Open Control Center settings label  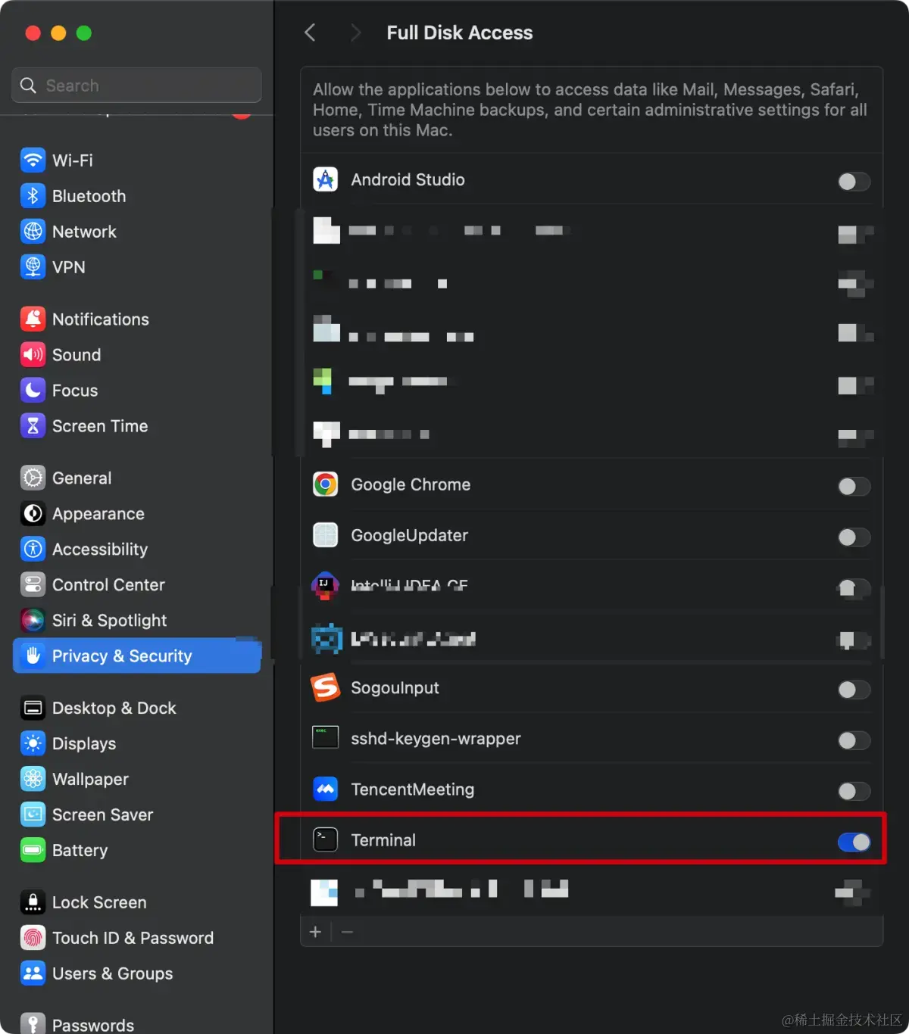(x=108, y=585)
